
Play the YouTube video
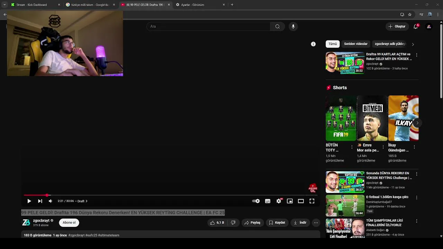tap(29, 201)
